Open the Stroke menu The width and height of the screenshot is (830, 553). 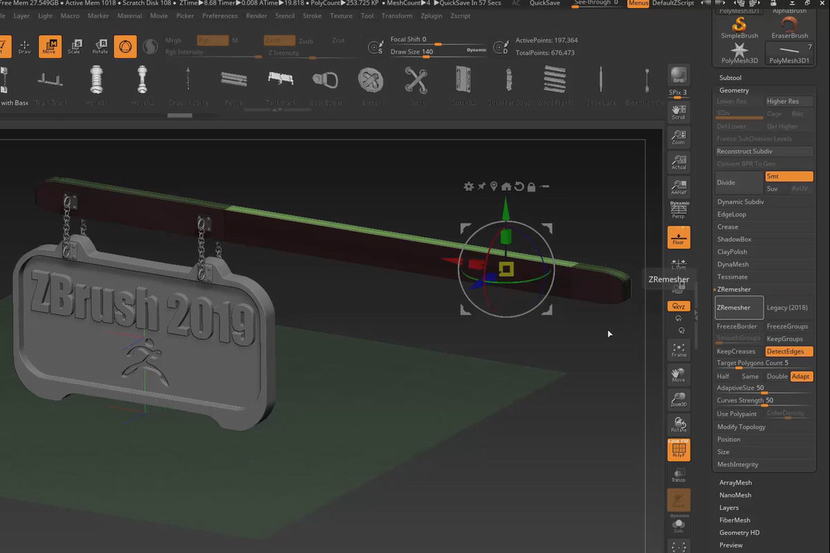click(x=312, y=16)
